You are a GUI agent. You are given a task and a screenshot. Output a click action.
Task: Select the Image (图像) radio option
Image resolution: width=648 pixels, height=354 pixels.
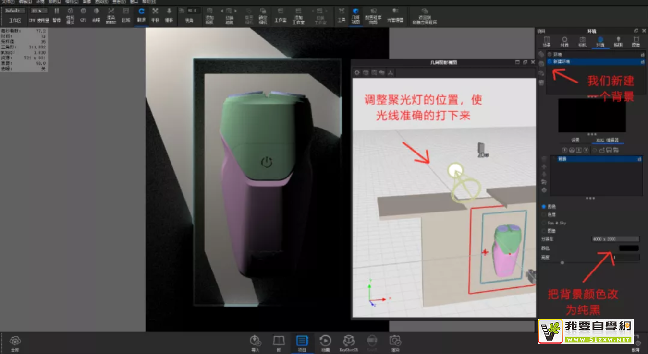coord(544,231)
